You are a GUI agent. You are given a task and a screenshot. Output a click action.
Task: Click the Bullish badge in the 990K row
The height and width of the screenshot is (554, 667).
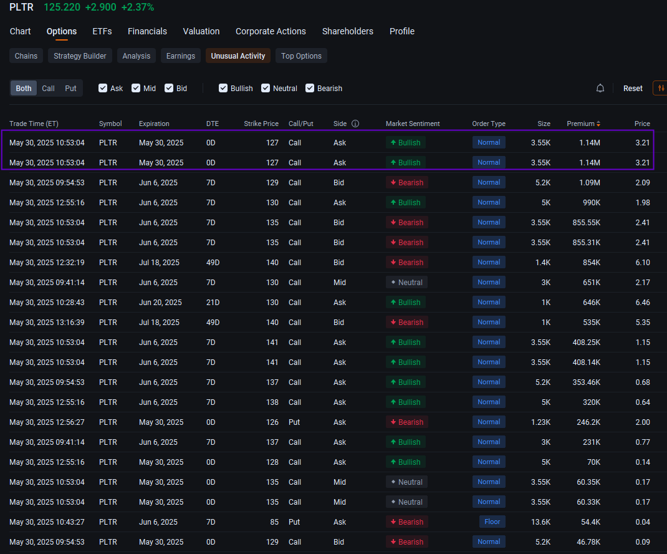click(406, 202)
